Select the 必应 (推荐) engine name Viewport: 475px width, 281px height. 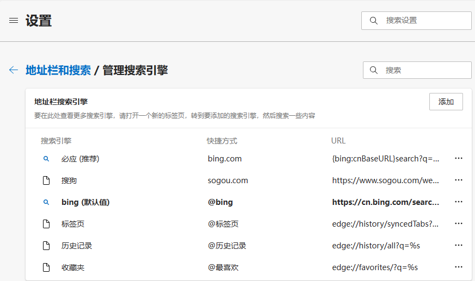81,159
